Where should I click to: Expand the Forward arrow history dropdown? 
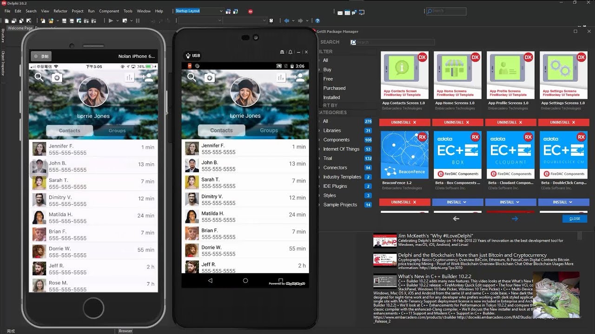click(x=307, y=21)
